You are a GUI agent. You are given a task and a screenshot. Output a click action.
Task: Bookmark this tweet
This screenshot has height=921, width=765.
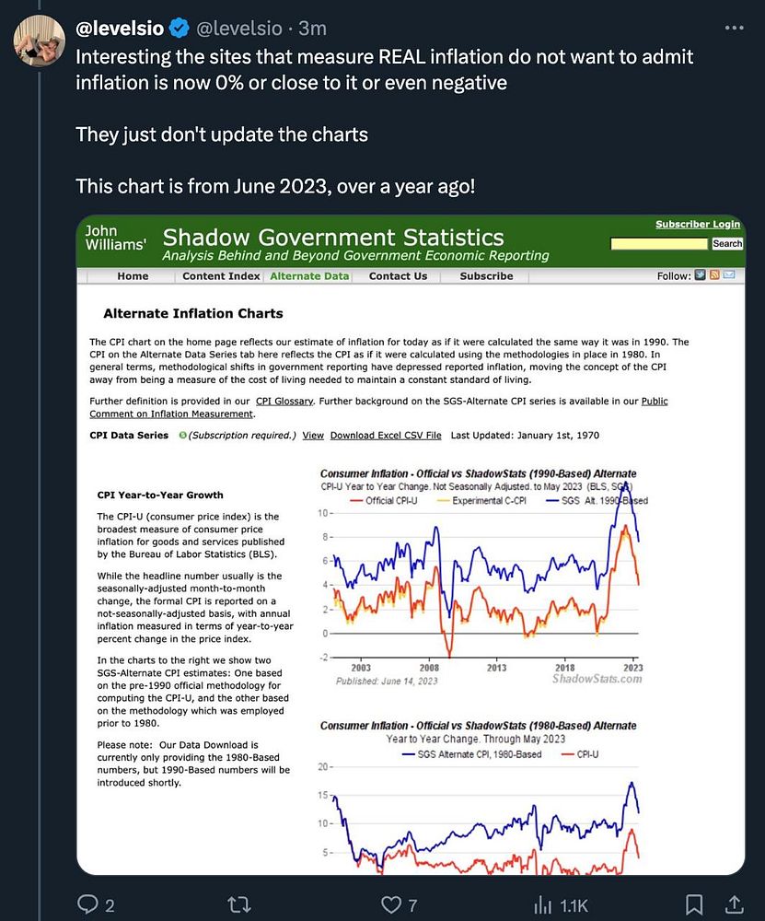(x=695, y=904)
